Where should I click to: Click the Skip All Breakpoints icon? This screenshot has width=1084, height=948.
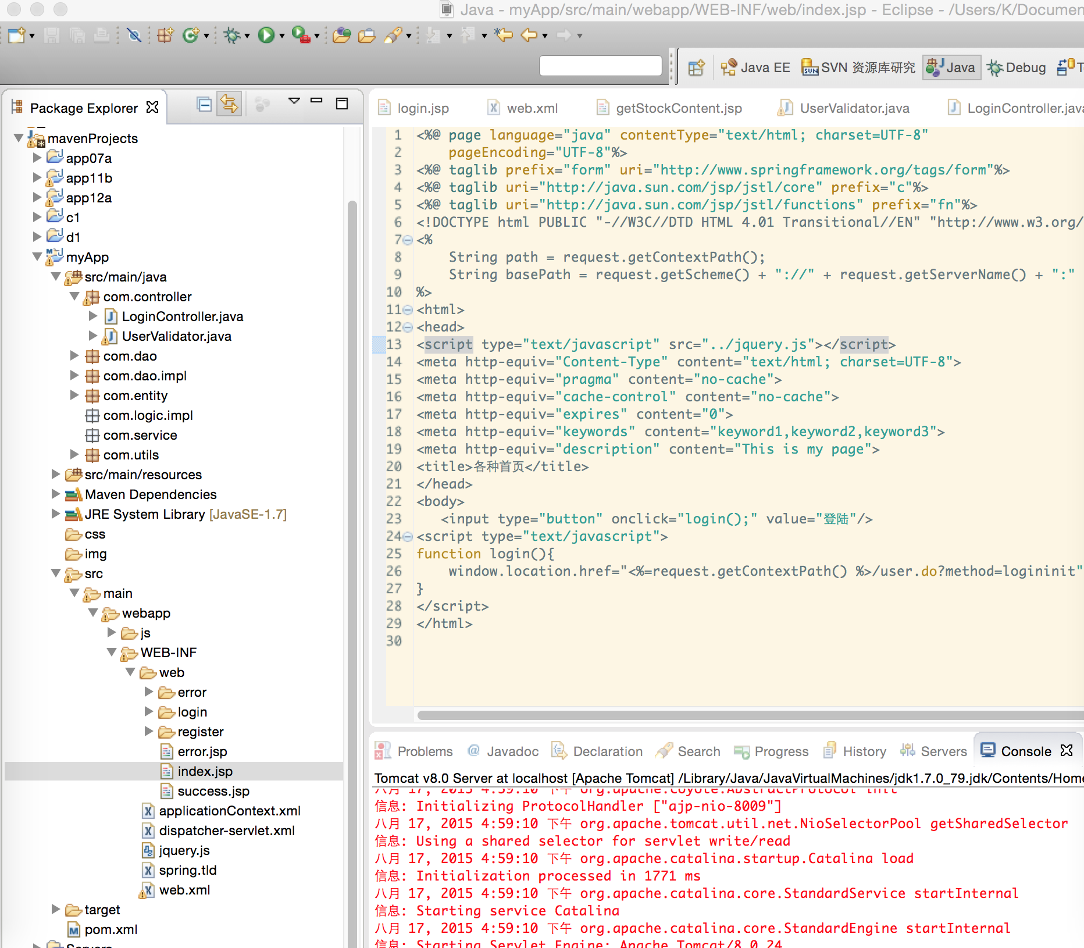(134, 35)
